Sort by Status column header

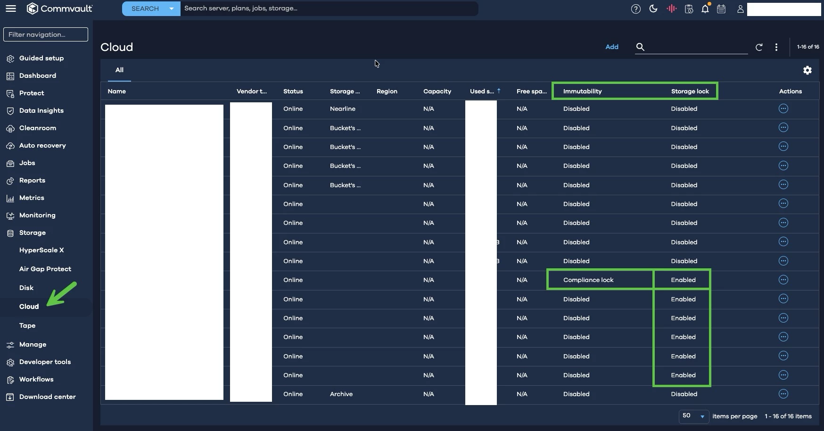pyautogui.click(x=293, y=91)
